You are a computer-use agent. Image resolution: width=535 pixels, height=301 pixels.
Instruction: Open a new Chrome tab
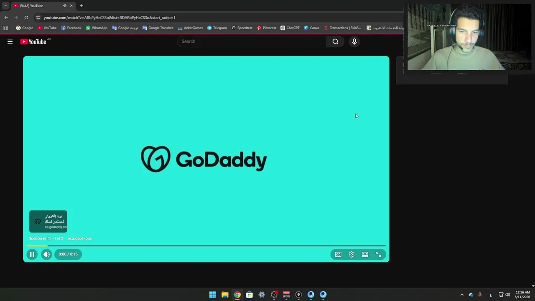tap(81, 6)
